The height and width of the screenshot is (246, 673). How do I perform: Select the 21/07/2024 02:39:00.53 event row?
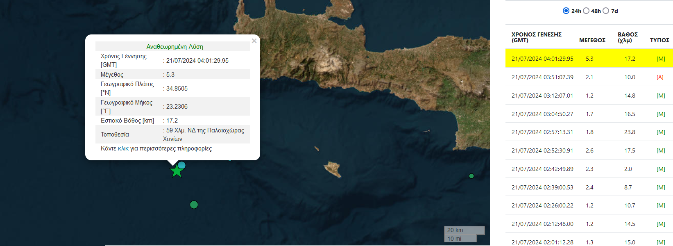[x=542, y=187]
